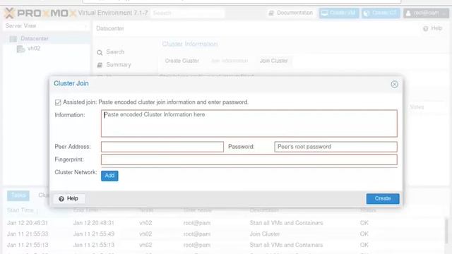Click the task log scrollbar

pyautogui.click(x=447, y=231)
